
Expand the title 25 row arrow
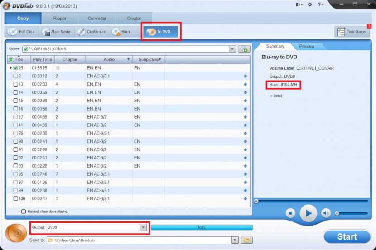click(x=11, y=68)
